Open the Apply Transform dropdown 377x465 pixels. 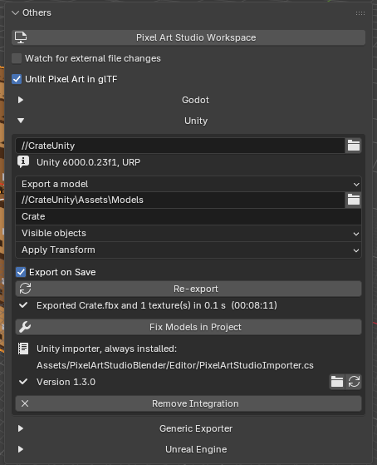(188, 250)
